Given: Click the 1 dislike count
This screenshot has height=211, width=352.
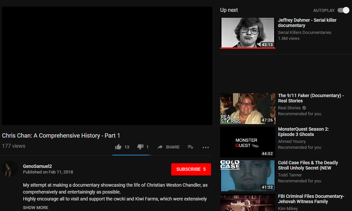Looking at the screenshot, I should pos(148,147).
